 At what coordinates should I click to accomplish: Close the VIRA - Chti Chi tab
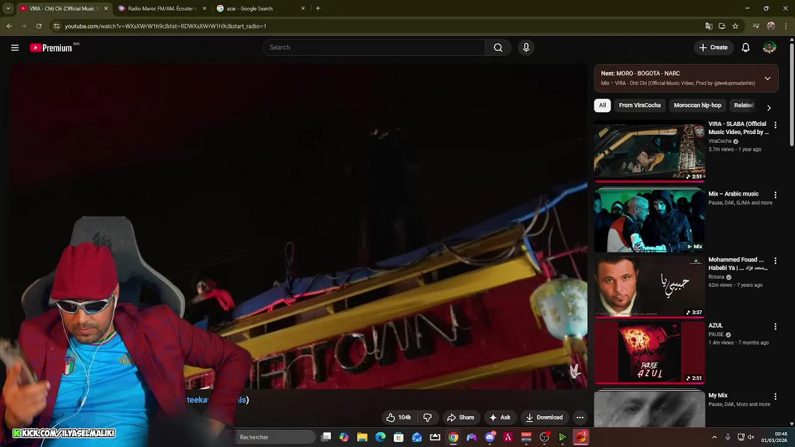pos(106,9)
